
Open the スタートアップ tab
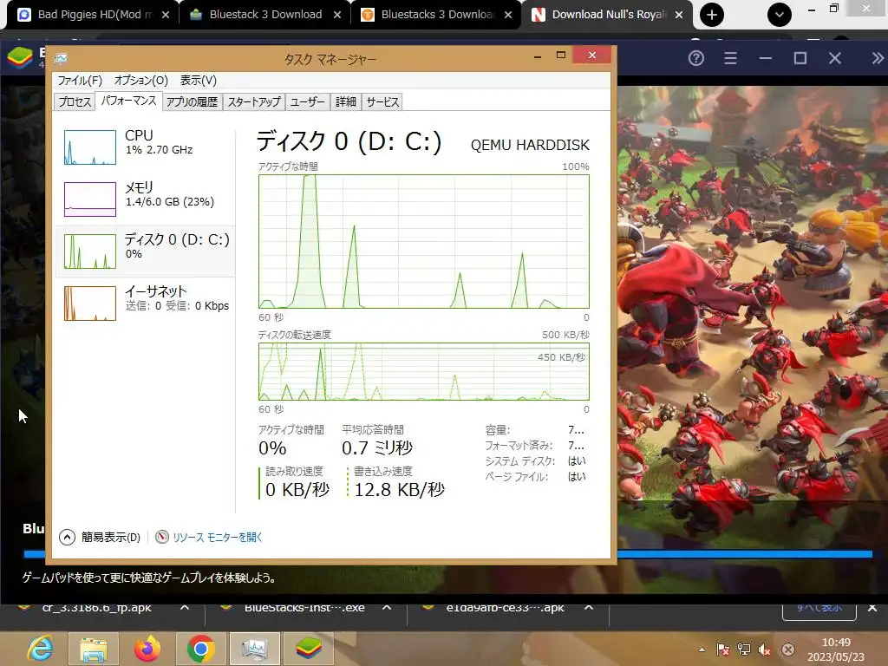pyautogui.click(x=254, y=102)
